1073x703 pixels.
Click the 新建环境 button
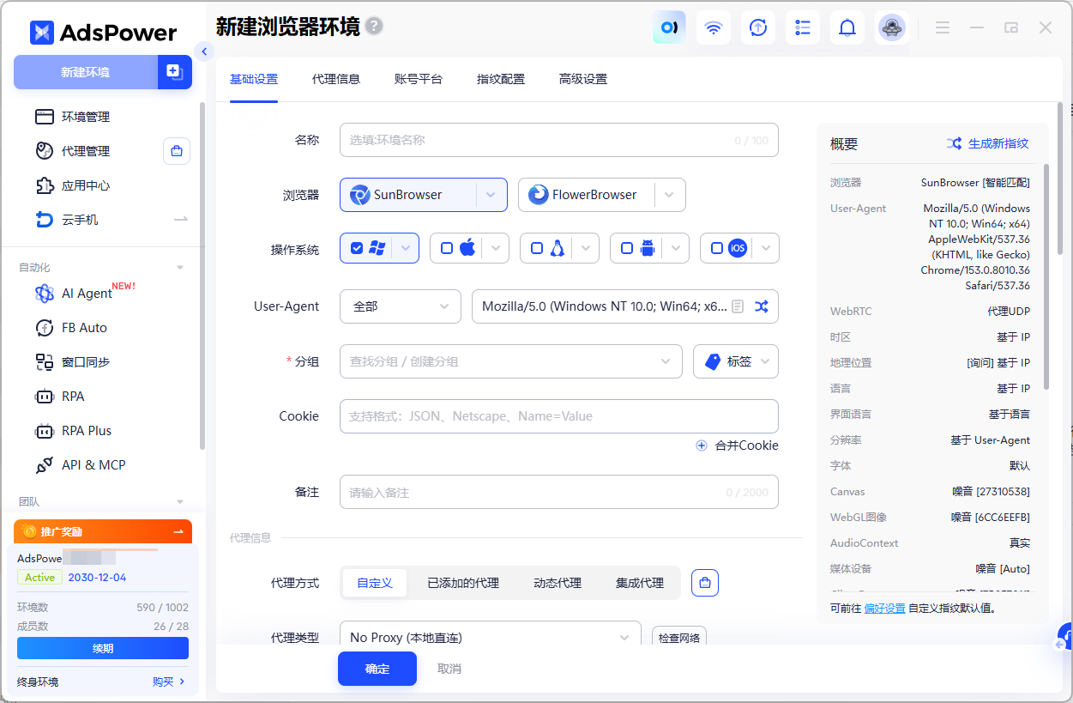(x=86, y=72)
